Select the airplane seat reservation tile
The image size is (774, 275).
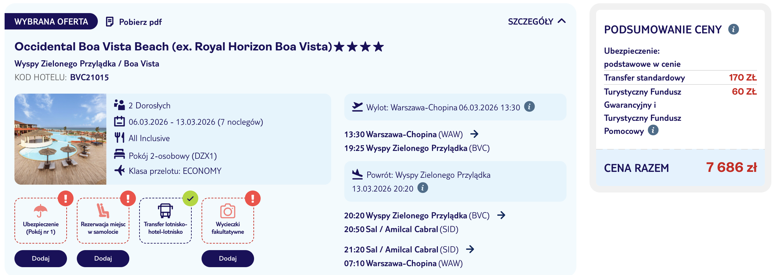click(103, 221)
